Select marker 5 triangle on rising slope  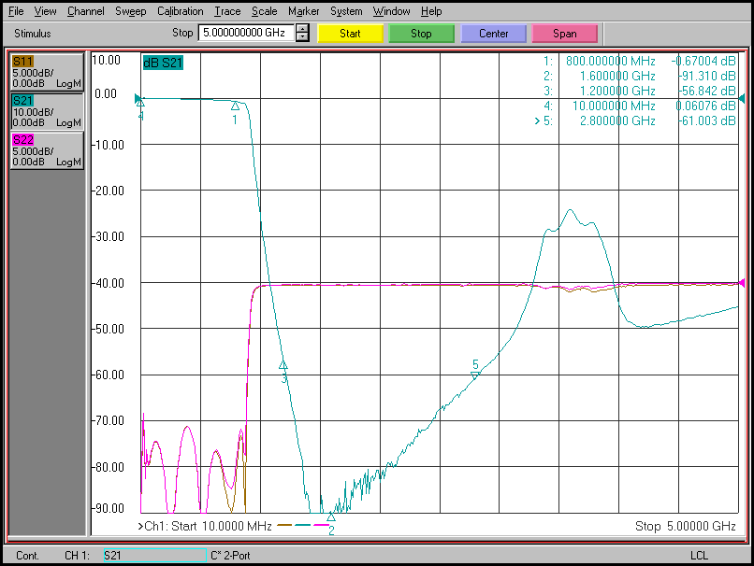click(x=475, y=375)
